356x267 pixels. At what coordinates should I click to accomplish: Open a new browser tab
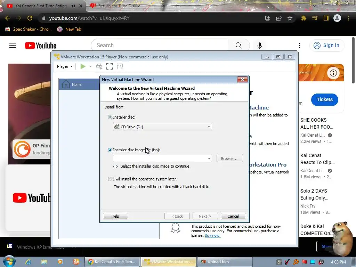pyautogui.click(x=177, y=6)
